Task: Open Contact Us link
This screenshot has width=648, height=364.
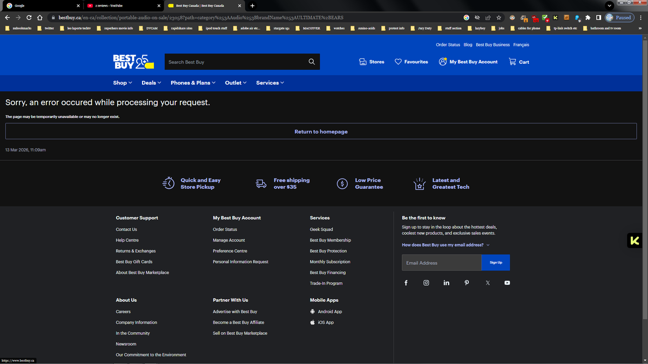Action: (126, 229)
